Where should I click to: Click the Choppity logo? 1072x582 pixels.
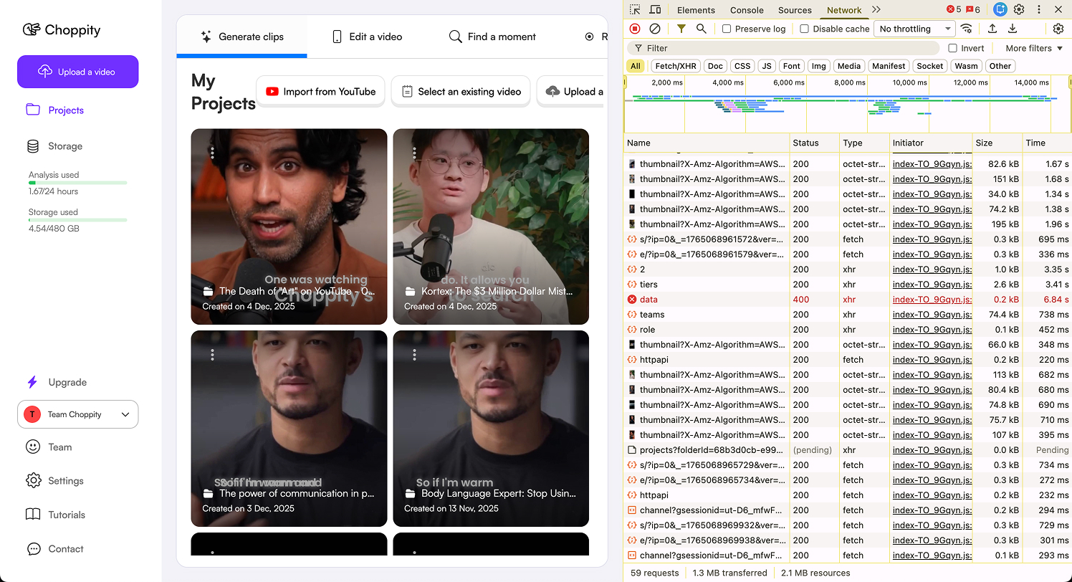62,30
